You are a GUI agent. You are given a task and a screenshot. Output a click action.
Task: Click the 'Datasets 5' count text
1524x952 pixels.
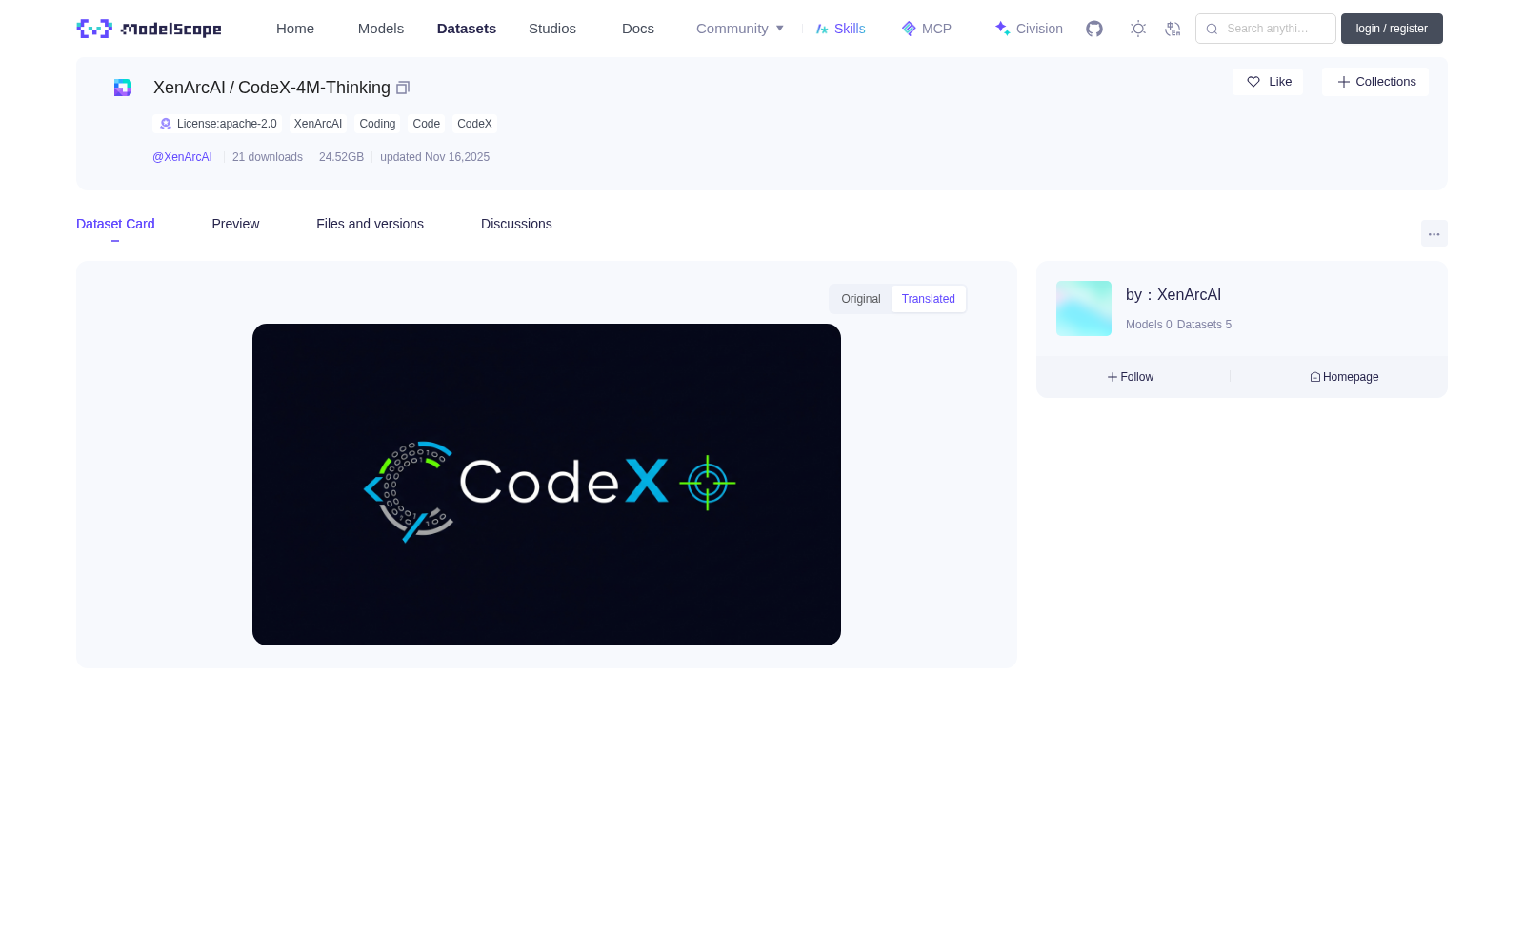click(x=1204, y=325)
